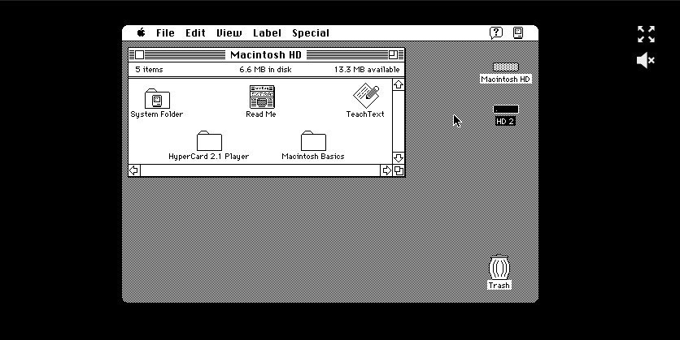
Task: Click the scroll left arrow
Action: (134, 170)
